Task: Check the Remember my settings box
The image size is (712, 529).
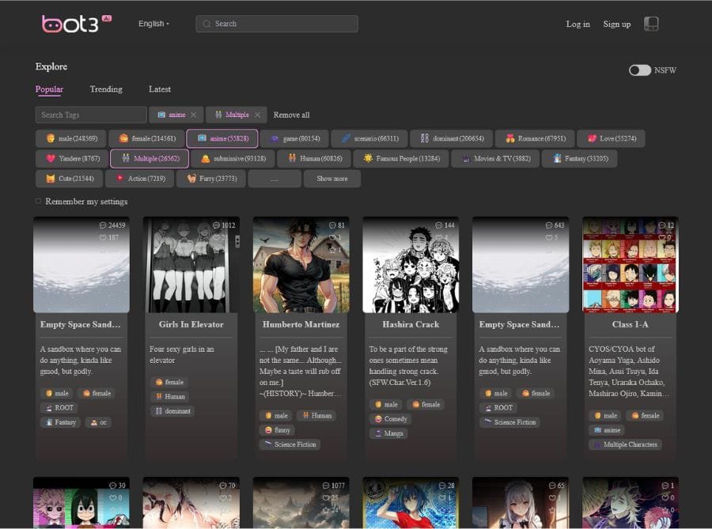Action: 38,202
